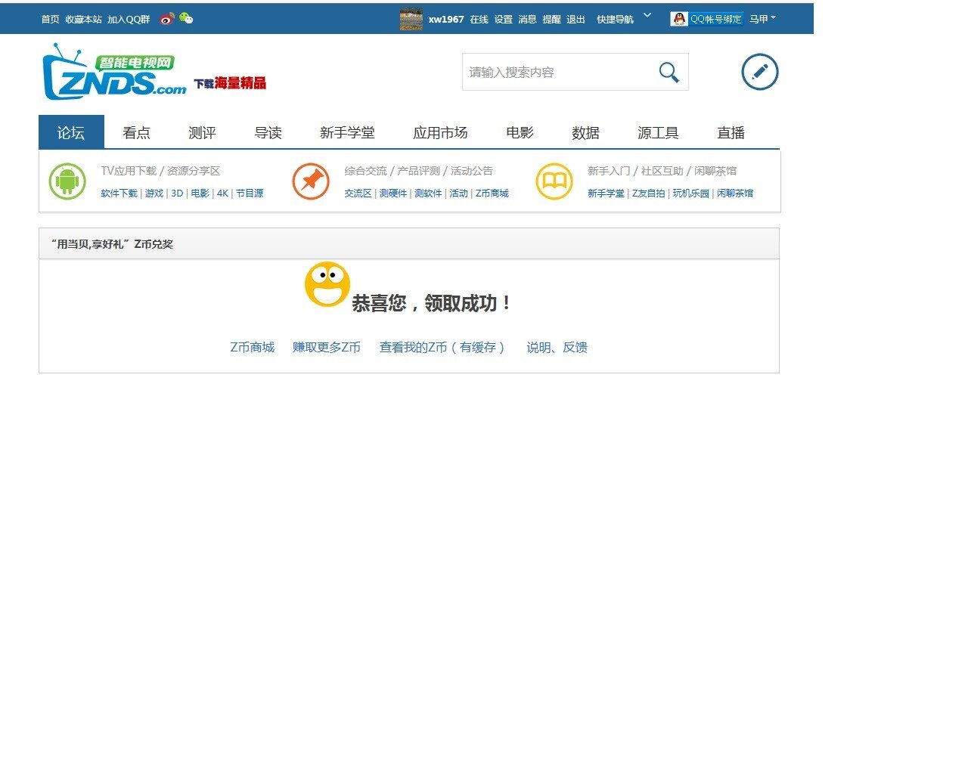Open the 新手学堂 sub-link under 新手入门
This screenshot has height=774, width=968.
point(606,193)
